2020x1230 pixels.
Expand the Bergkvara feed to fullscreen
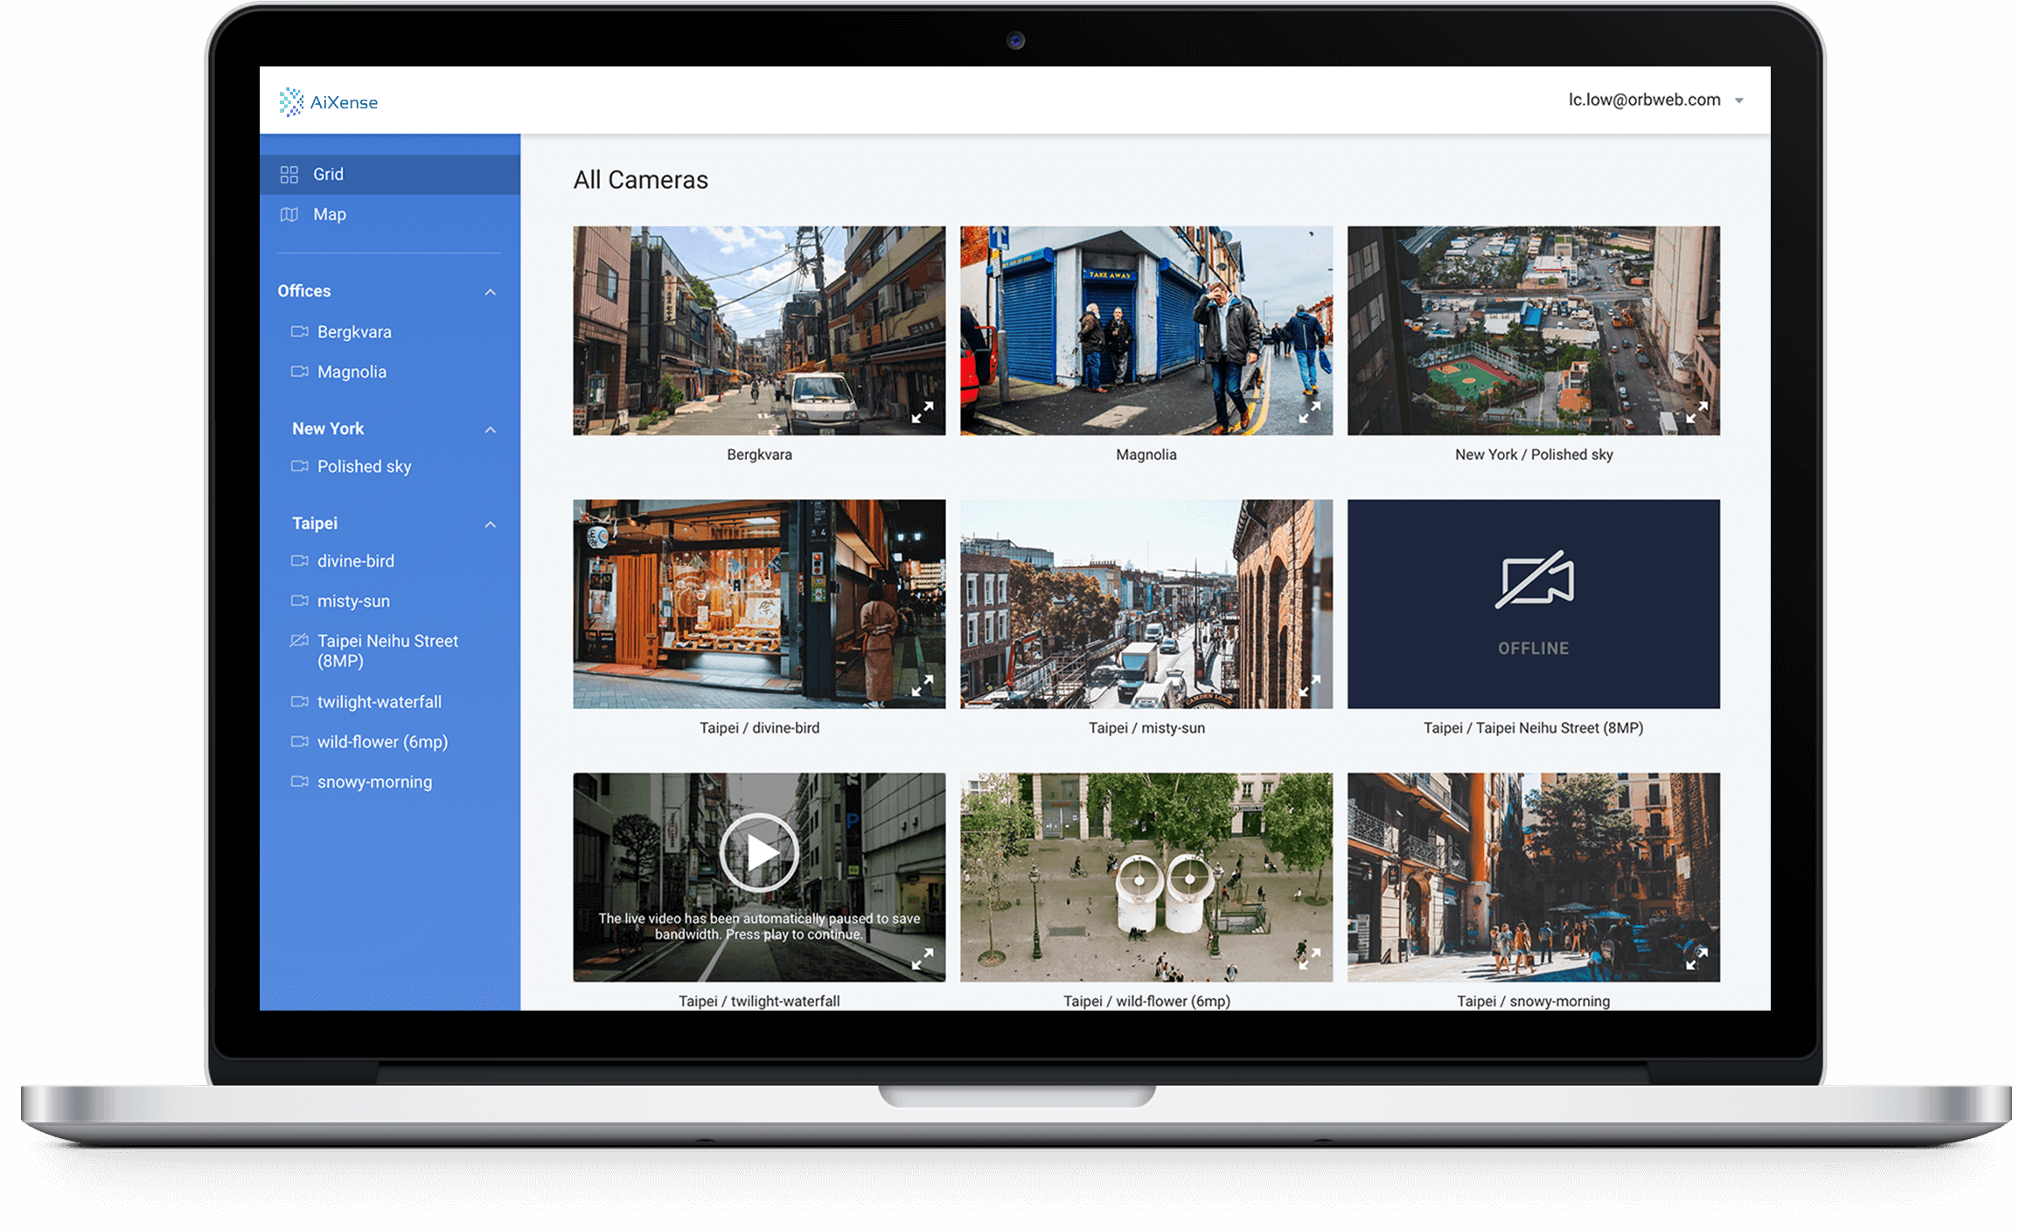click(922, 413)
